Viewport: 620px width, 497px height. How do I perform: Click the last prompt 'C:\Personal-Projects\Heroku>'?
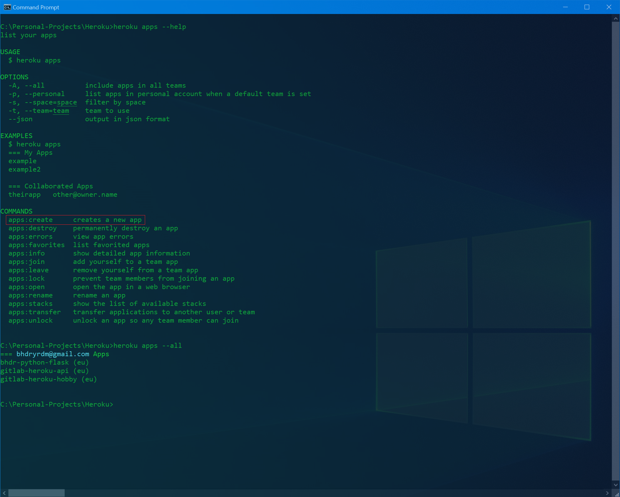coord(57,404)
